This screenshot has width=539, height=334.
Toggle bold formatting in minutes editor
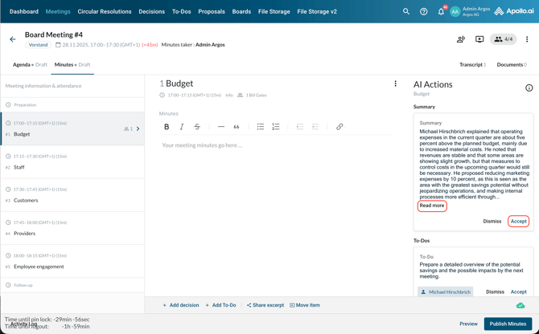tap(167, 127)
